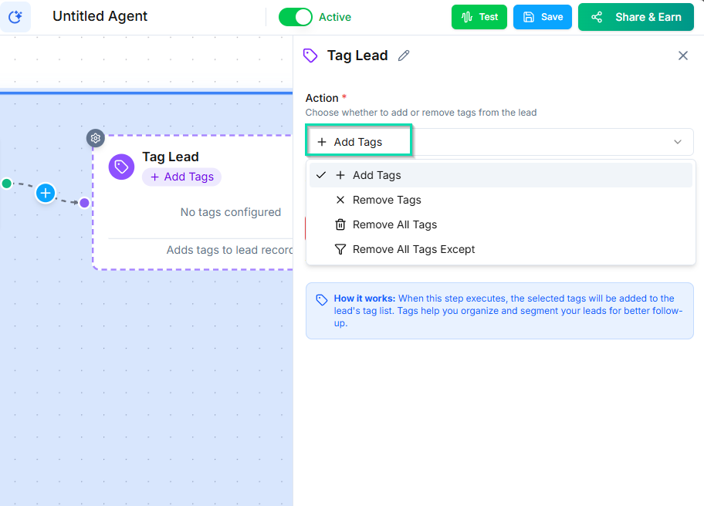The height and width of the screenshot is (506, 704).
Task: Toggle the Active switch off
Action: pyautogui.click(x=296, y=16)
